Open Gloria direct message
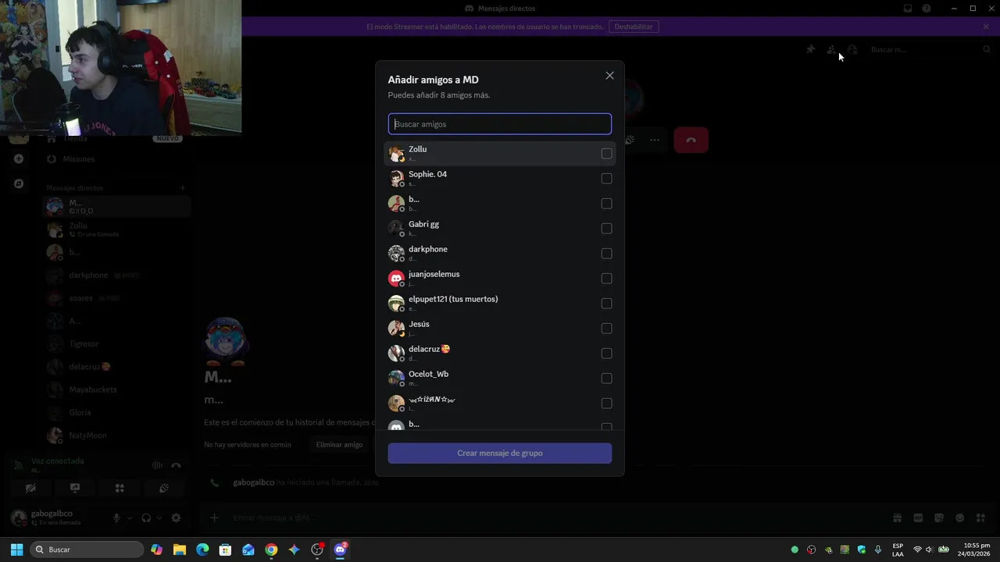 pos(117,412)
